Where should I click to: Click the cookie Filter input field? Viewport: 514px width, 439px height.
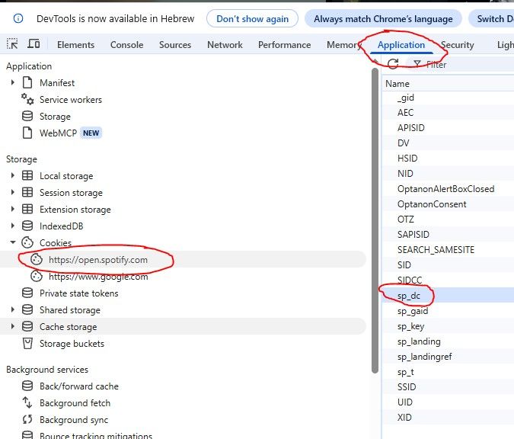(x=459, y=64)
